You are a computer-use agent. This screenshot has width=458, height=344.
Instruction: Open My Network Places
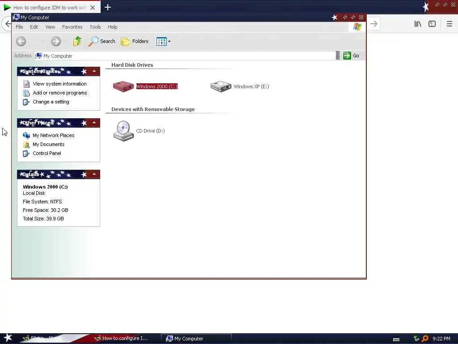coord(54,135)
